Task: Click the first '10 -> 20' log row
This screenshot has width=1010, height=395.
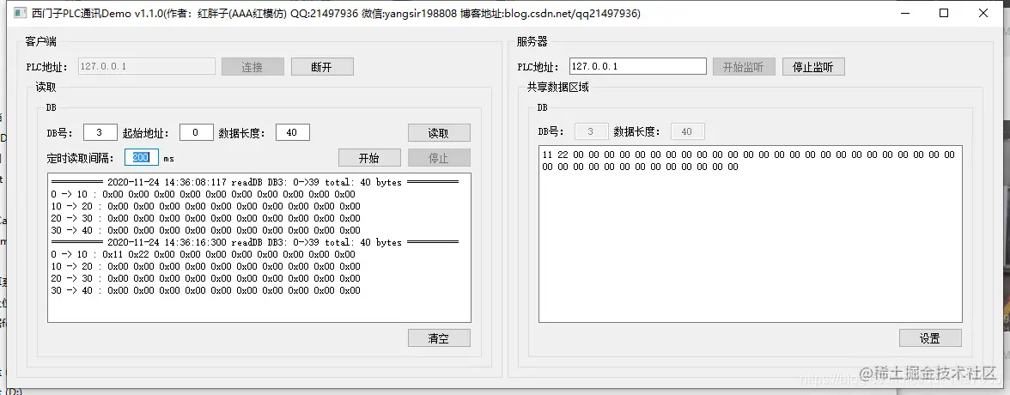Action: 205,206
